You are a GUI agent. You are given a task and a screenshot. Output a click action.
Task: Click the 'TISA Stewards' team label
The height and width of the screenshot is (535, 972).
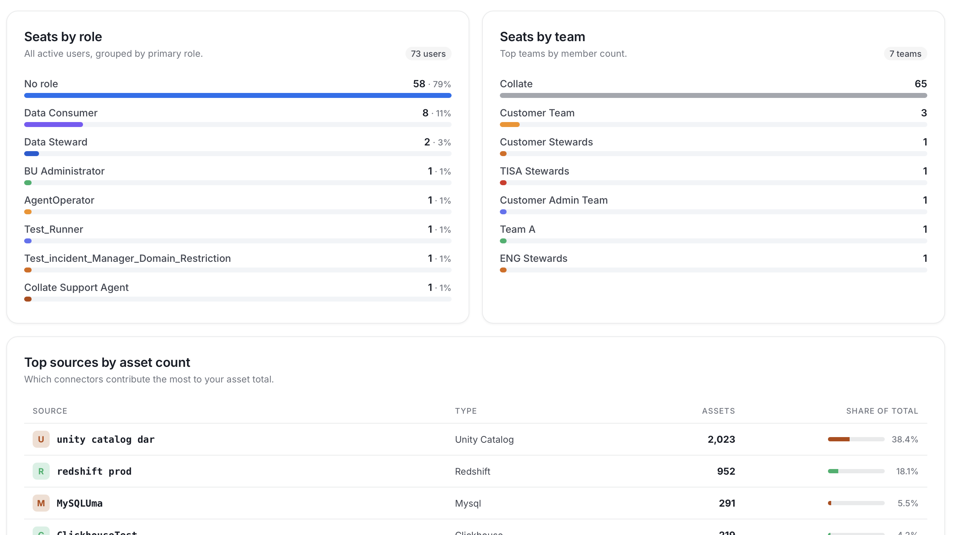(x=534, y=171)
